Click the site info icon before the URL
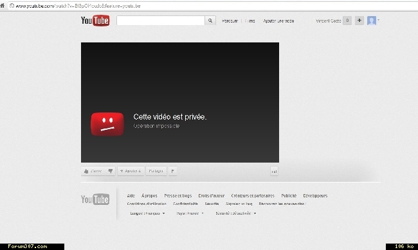418x250 pixels. point(12,6)
